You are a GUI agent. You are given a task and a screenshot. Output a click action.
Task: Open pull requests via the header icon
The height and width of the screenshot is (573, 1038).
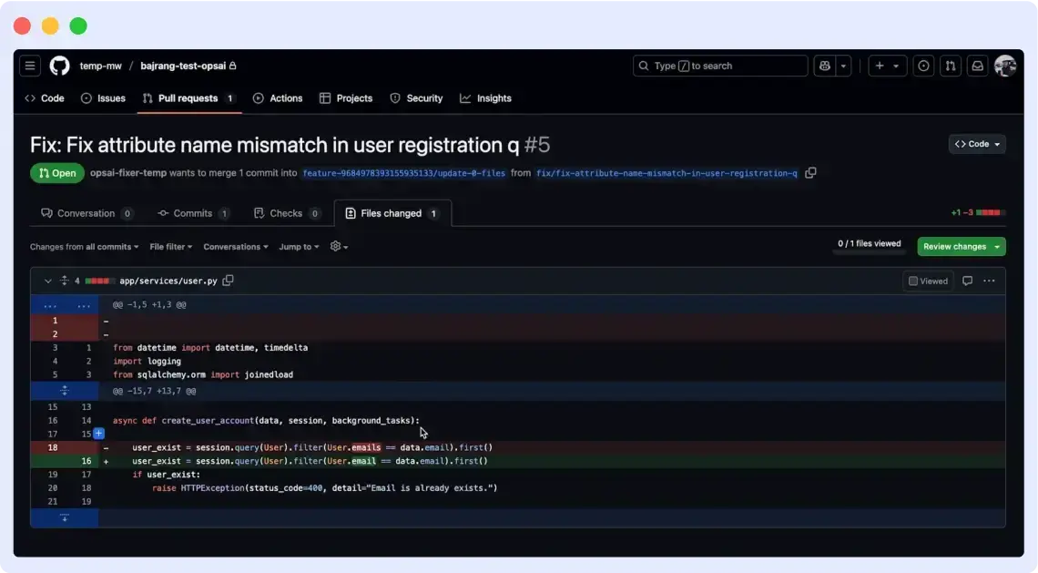(x=950, y=65)
